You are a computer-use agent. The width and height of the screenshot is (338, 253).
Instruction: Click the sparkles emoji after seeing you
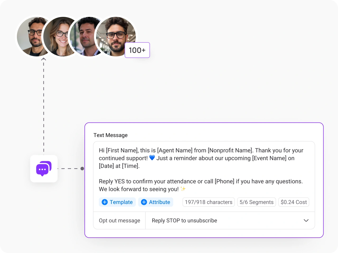(183, 189)
